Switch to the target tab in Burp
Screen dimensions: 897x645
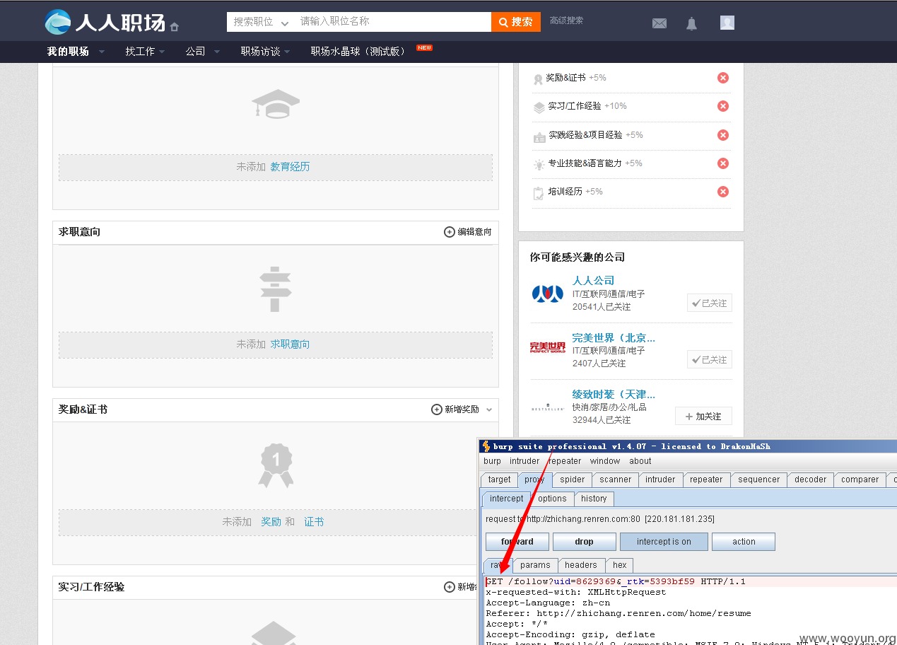click(x=499, y=480)
